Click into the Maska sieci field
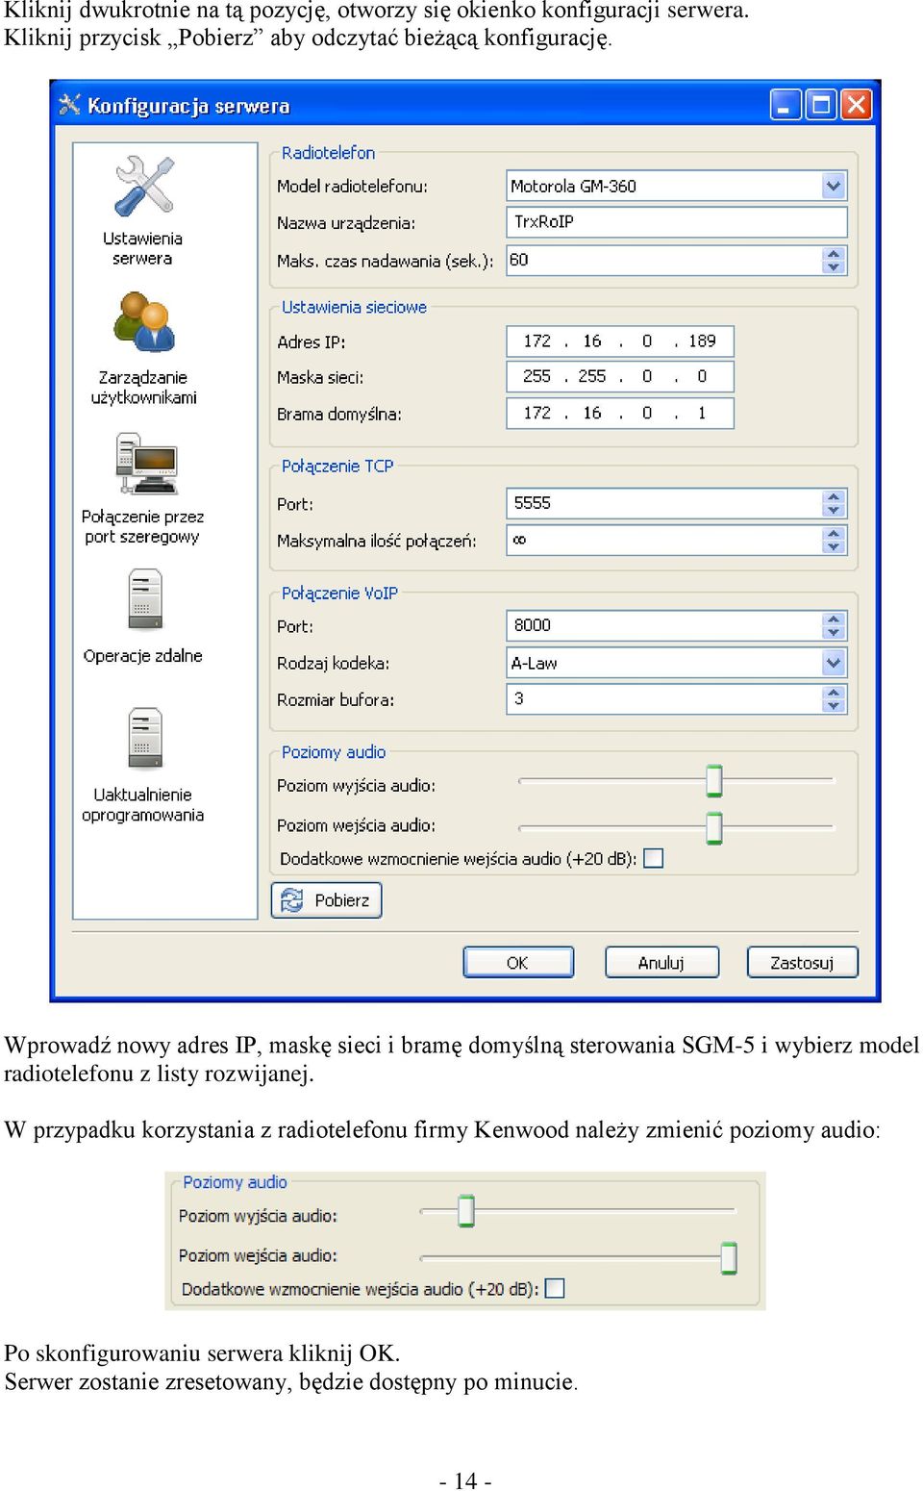The height and width of the screenshot is (1491, 923). click(x=620, y=377)
